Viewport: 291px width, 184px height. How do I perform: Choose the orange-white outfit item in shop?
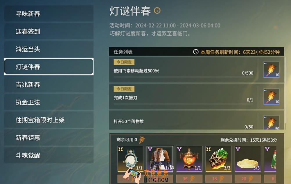point(160,159)
